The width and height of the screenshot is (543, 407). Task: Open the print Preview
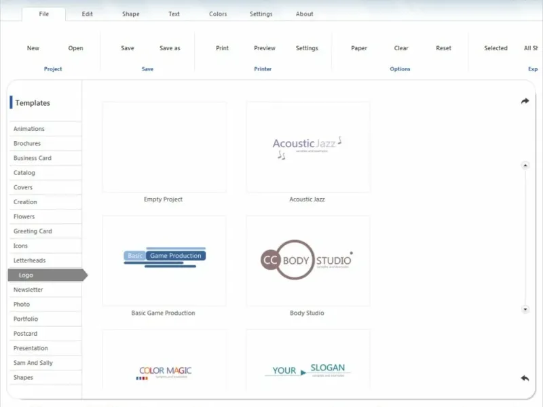coord(265,48)
